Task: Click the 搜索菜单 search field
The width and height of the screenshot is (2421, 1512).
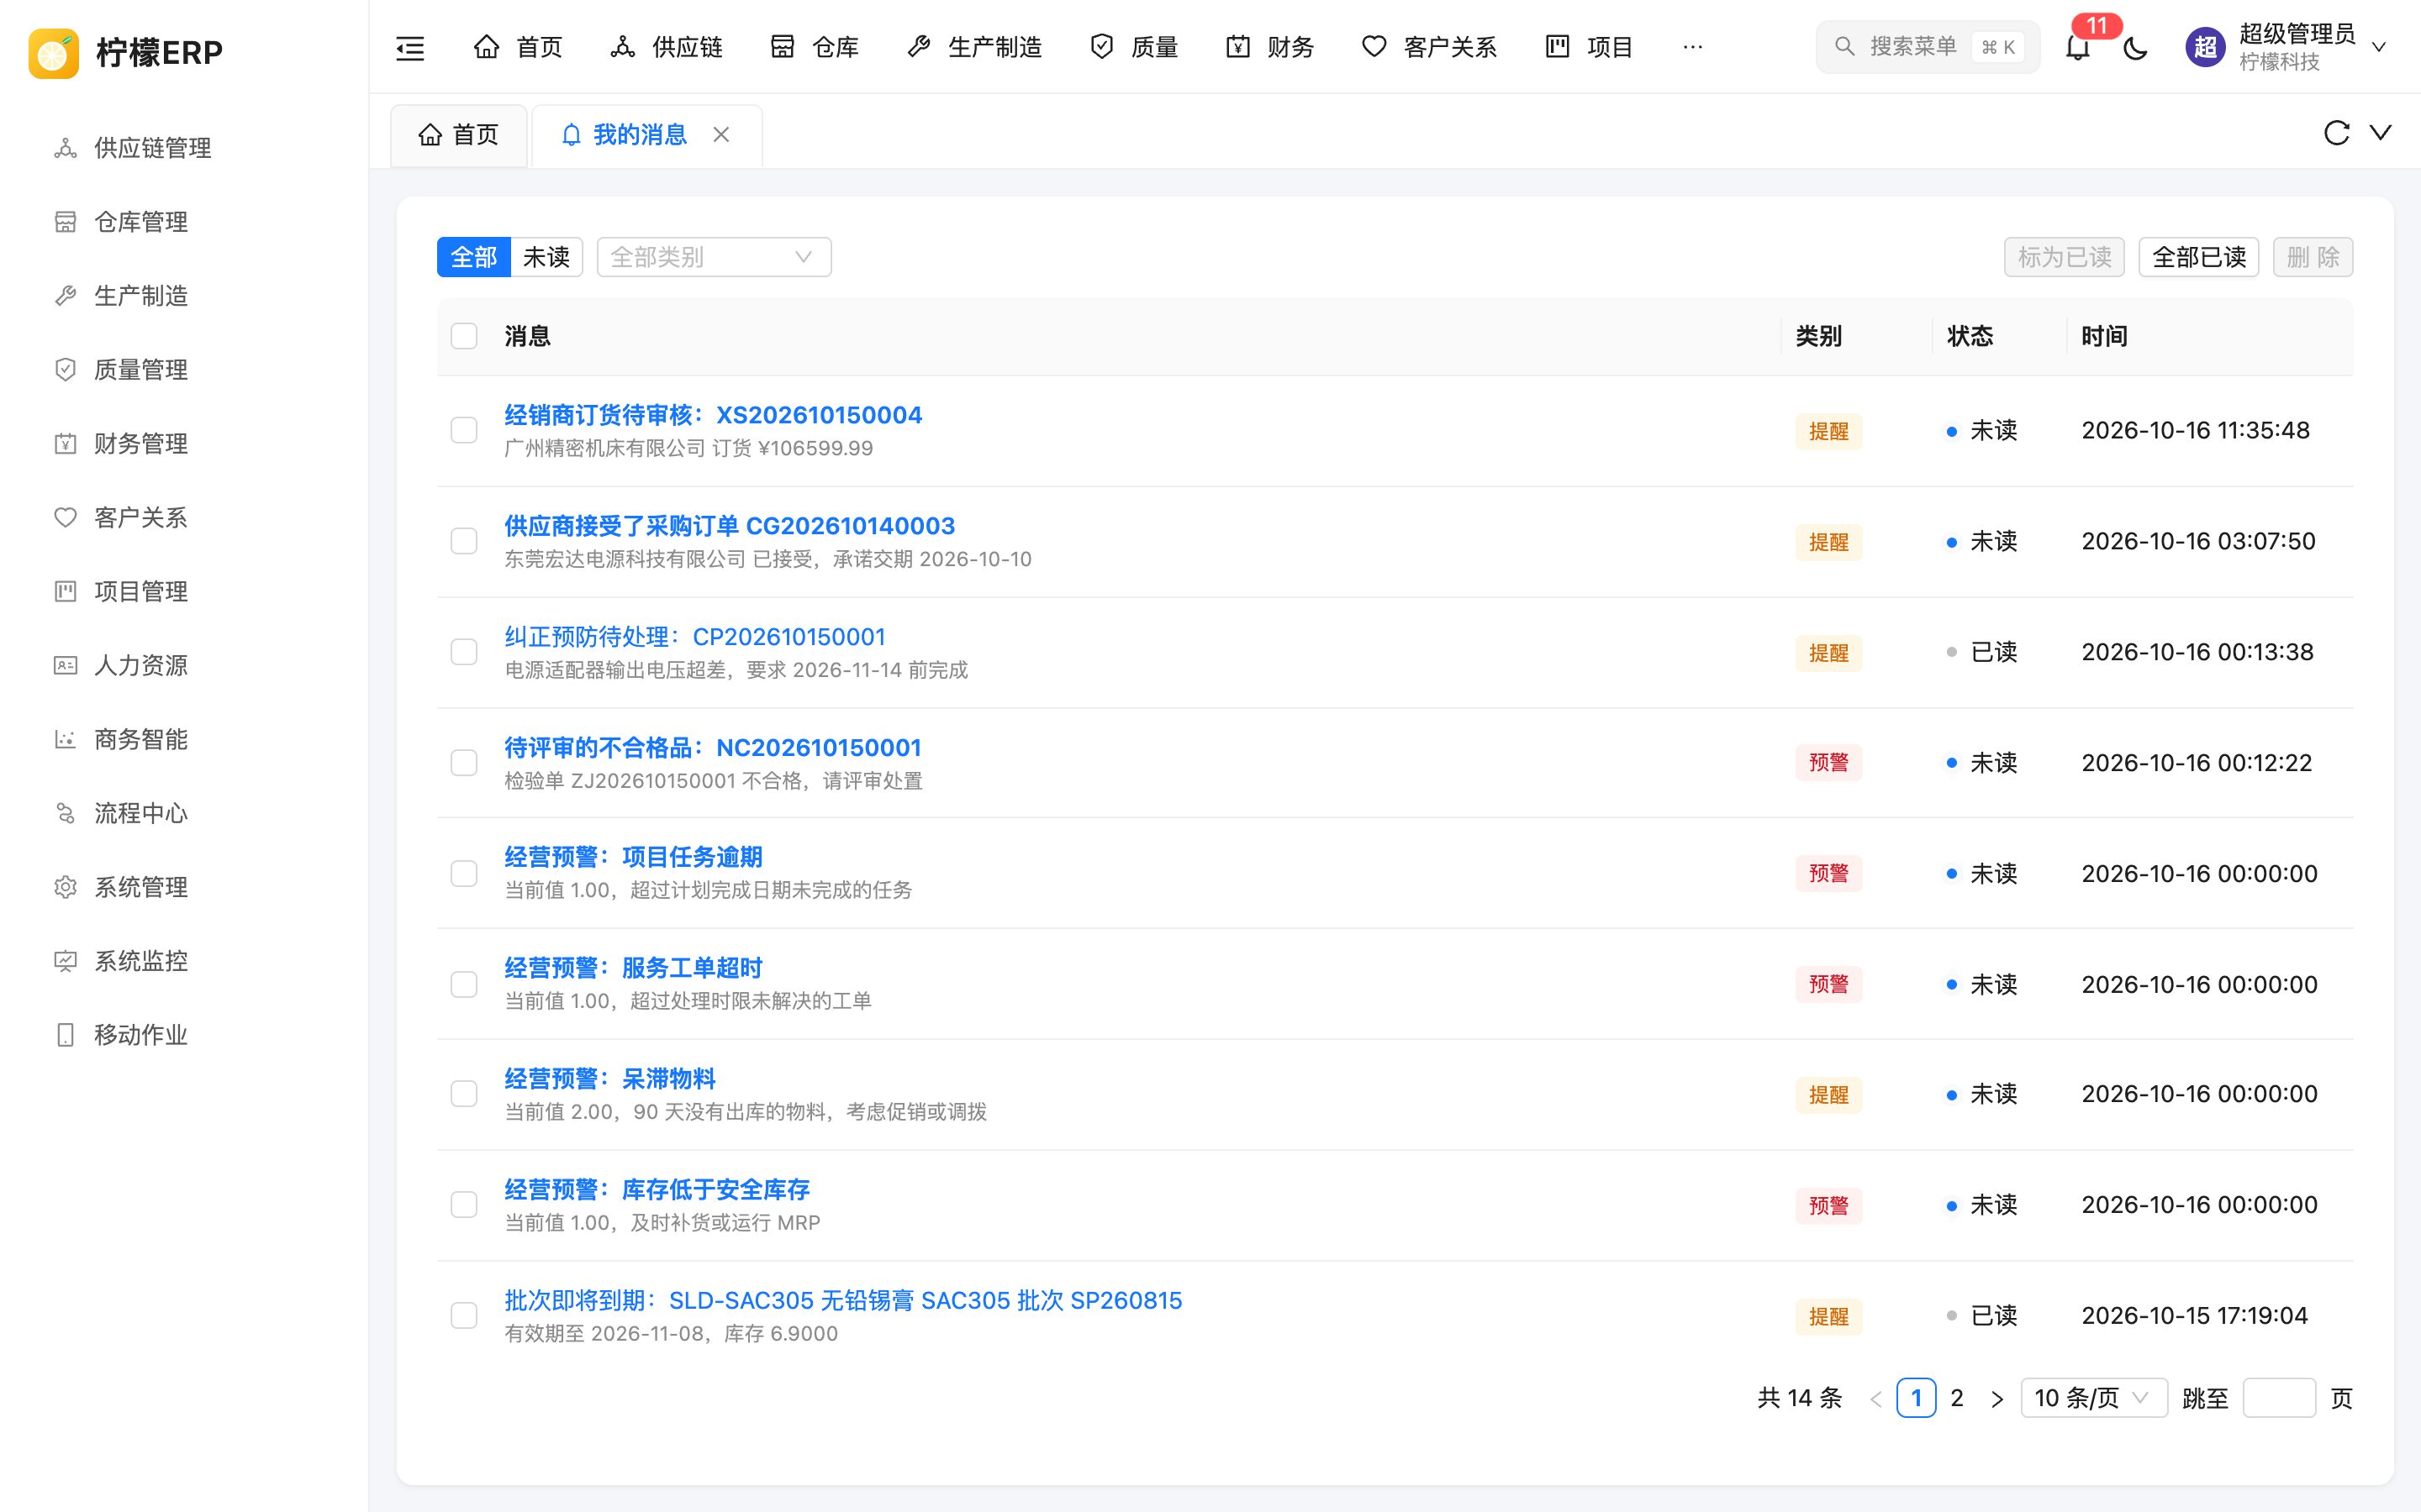Action: point(1928,47)
